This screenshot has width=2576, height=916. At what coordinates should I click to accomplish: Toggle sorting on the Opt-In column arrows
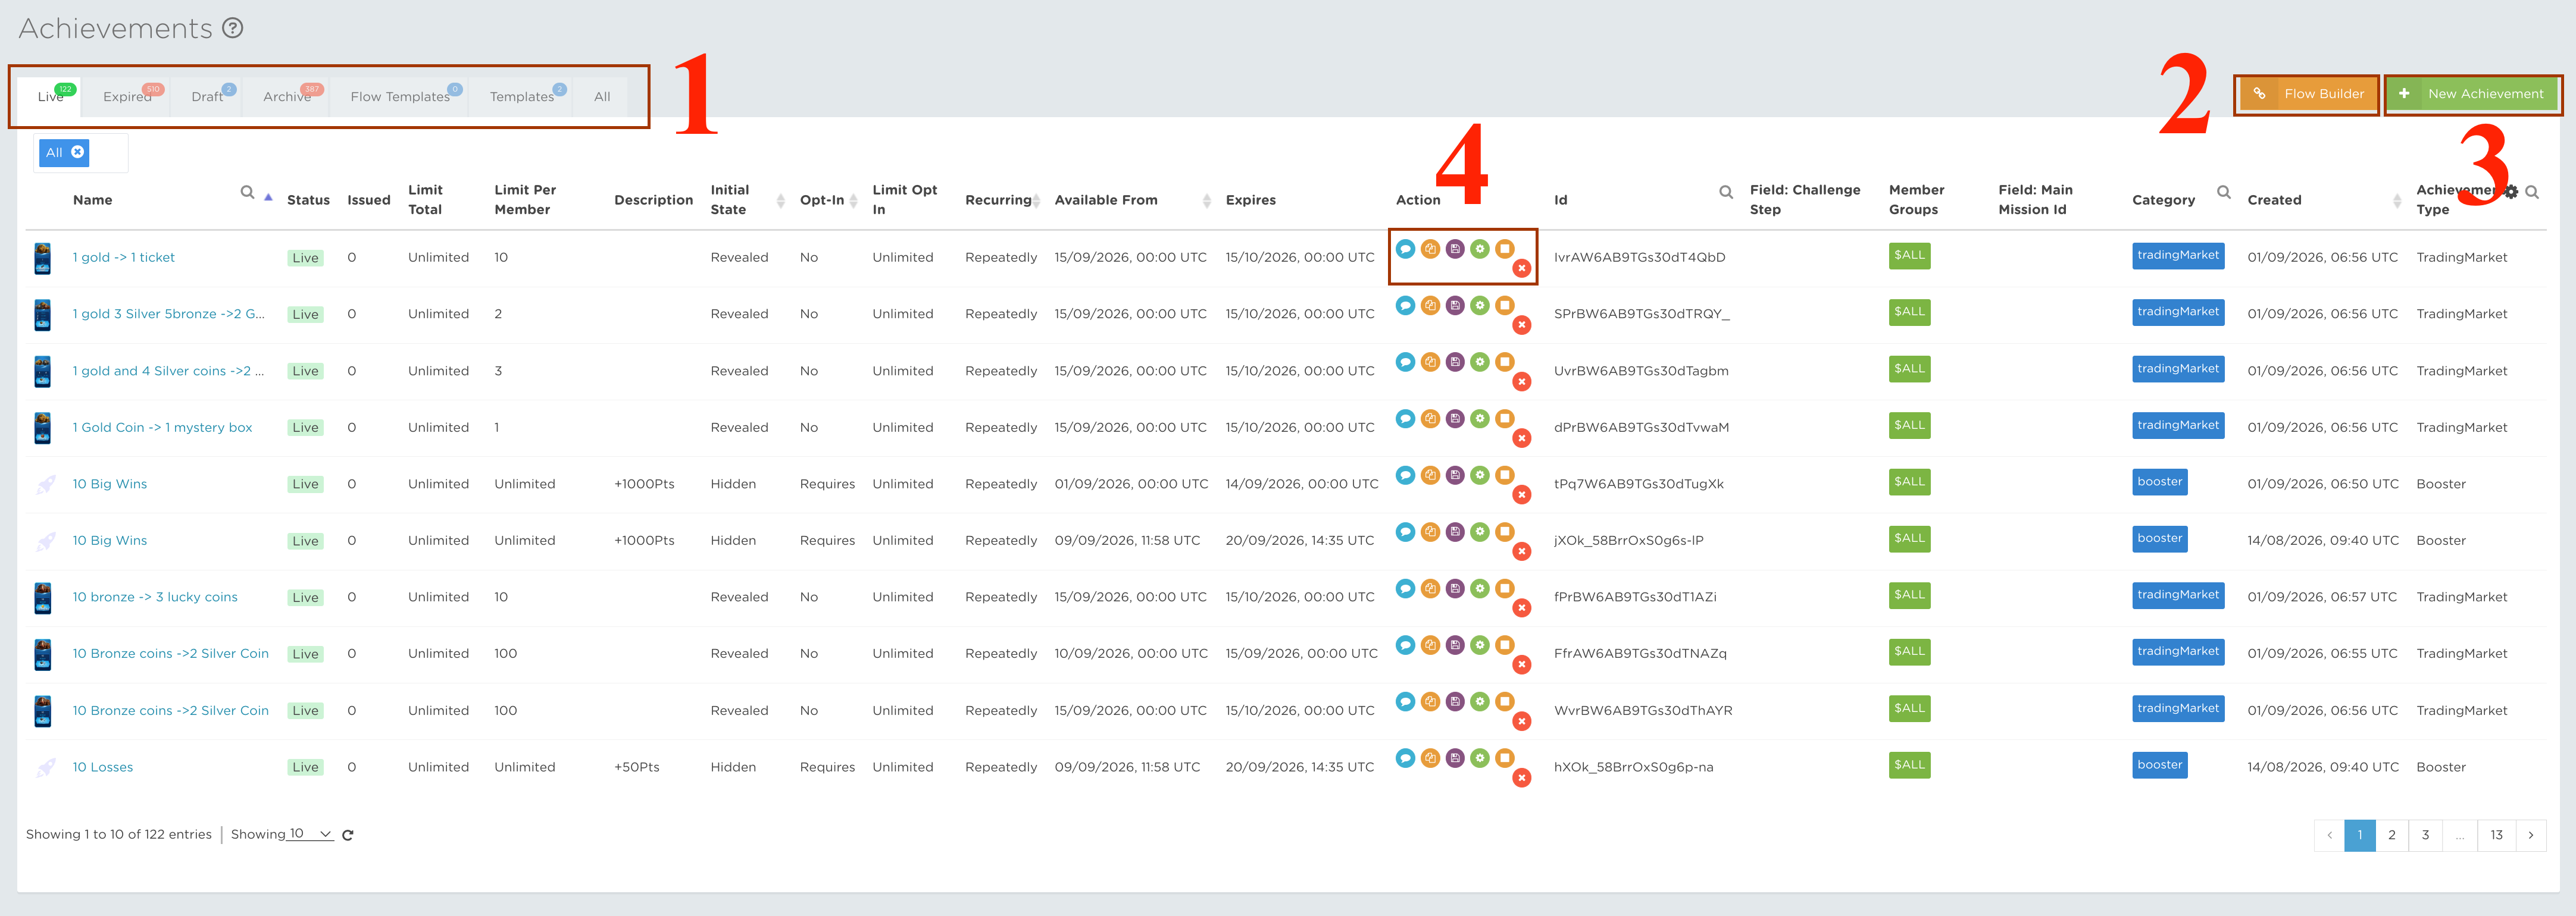(853, 201)
